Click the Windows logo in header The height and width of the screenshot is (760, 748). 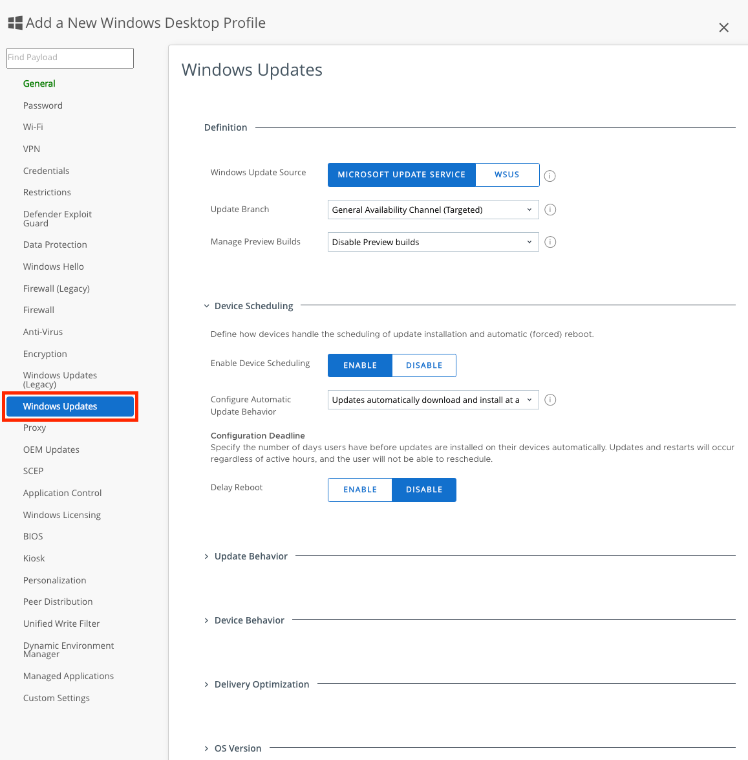pyautogui.click(x=15, y=23)
